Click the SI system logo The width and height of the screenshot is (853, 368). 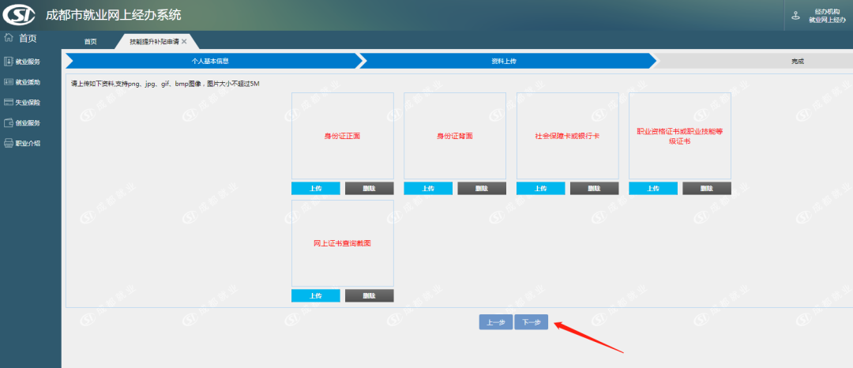coord(21,14)
